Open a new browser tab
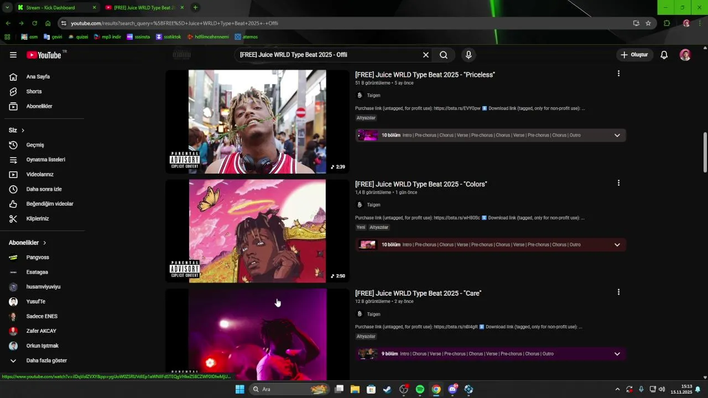The width and height of the screenshot is (708, 398). 195,8
